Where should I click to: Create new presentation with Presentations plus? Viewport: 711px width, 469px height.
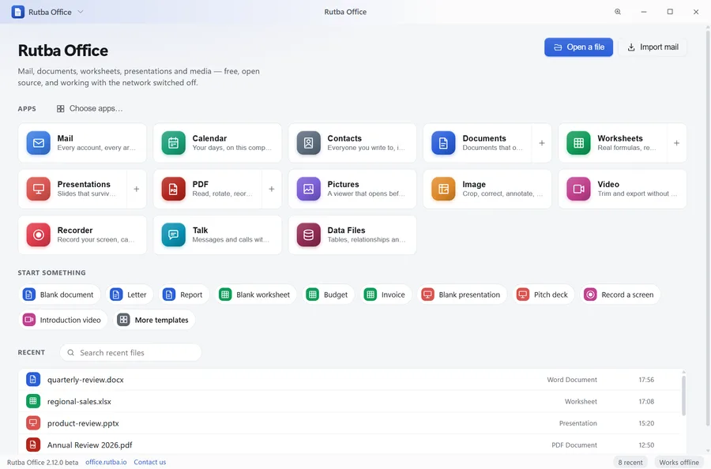click(136, 189)
